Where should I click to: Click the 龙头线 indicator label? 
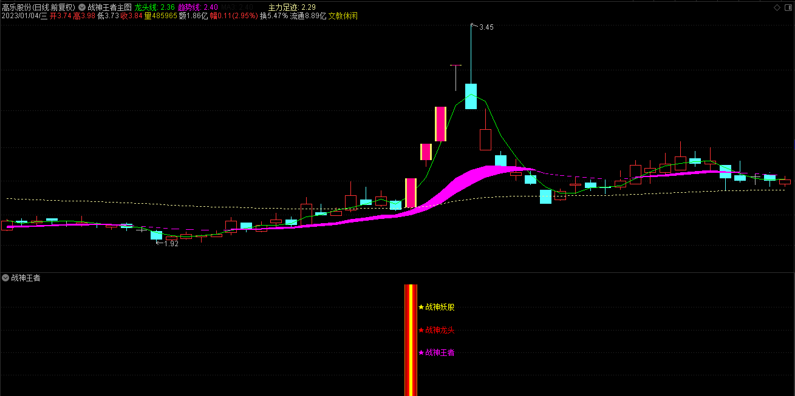pos(145,7)
